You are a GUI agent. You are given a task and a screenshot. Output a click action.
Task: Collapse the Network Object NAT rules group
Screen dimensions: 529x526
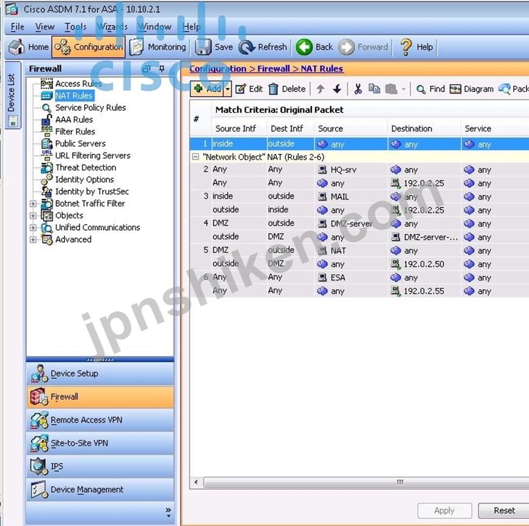click(x=195, y=156)
